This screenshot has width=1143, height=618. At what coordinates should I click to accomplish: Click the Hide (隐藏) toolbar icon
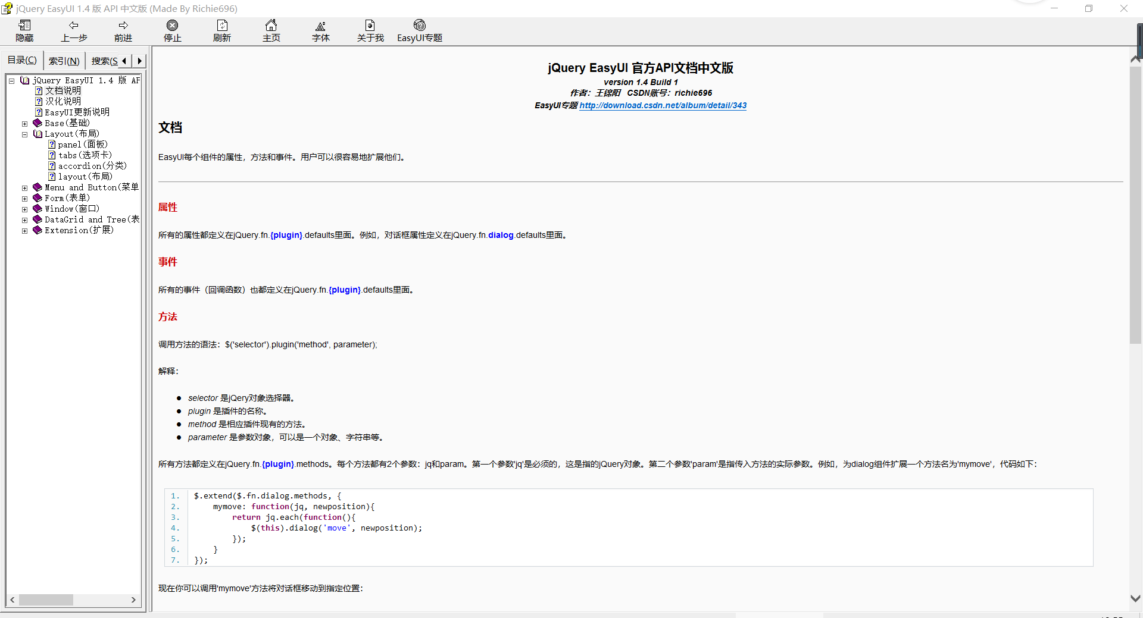coord(24,25)
